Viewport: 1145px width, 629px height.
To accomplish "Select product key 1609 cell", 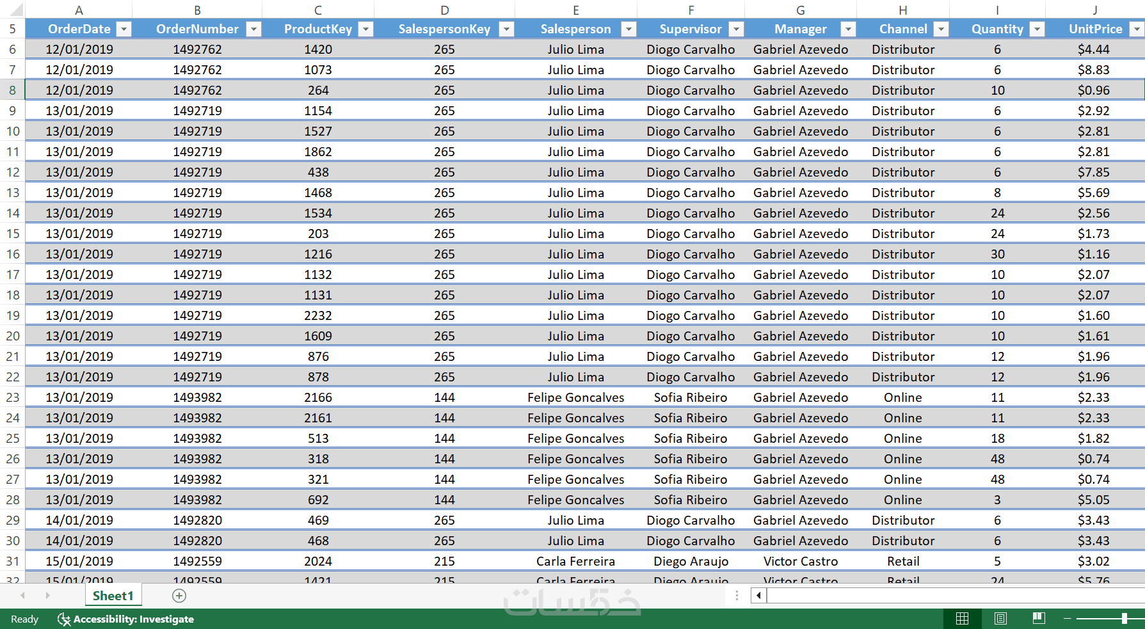I will (318, 336).
